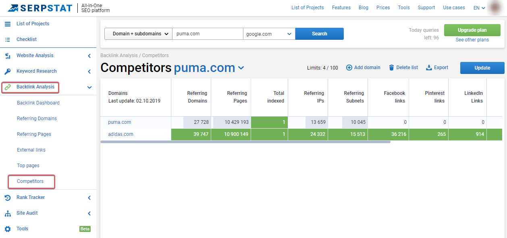This screenshot has height=238, width=507.
Task: Open Prices in top navigation
Action: (x=383, y=8)
